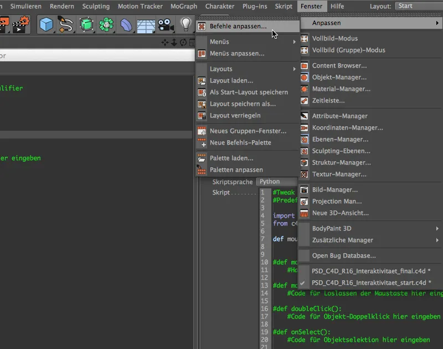The height and width of the screenshot is (349, 443).
Task: Click the Palette laden folder icon
Action: click(202, 158)
